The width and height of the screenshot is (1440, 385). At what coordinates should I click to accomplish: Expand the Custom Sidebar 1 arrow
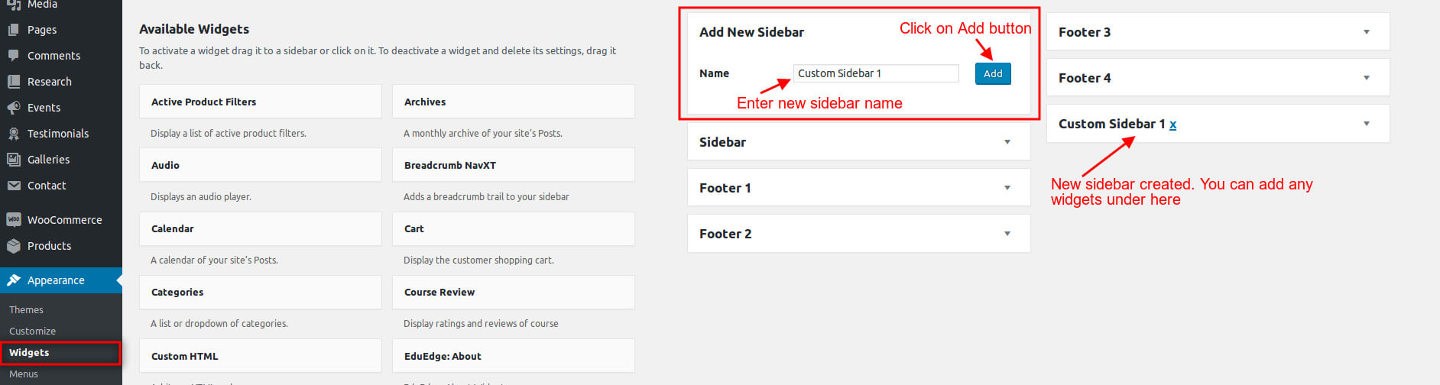(x=1367, y=124)
